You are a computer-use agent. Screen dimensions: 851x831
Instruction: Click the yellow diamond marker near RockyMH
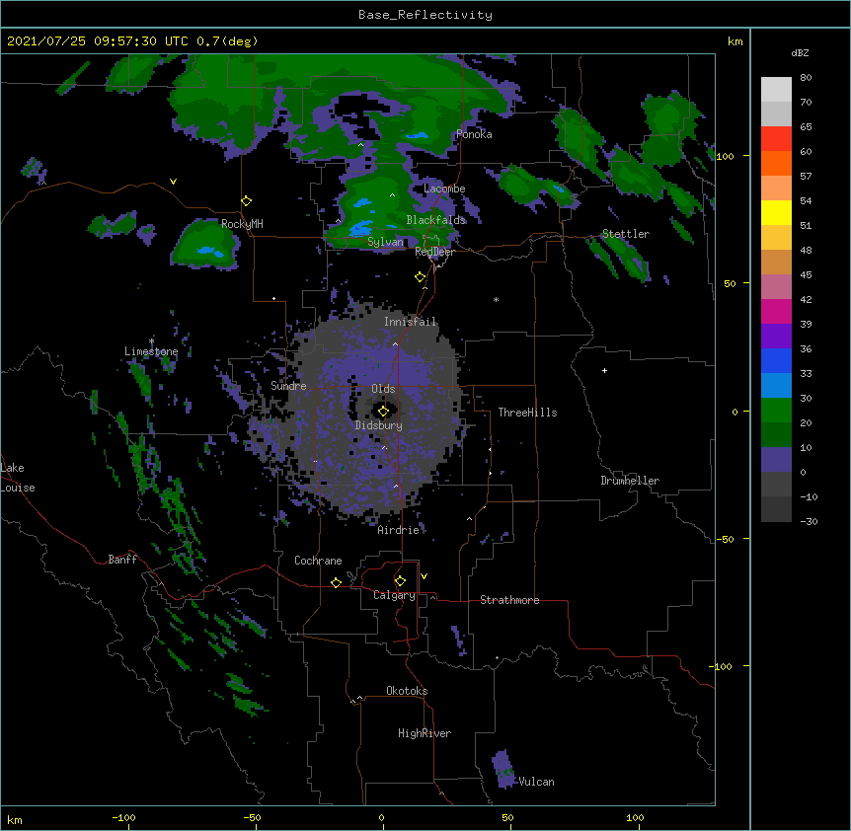click(247, 201)
